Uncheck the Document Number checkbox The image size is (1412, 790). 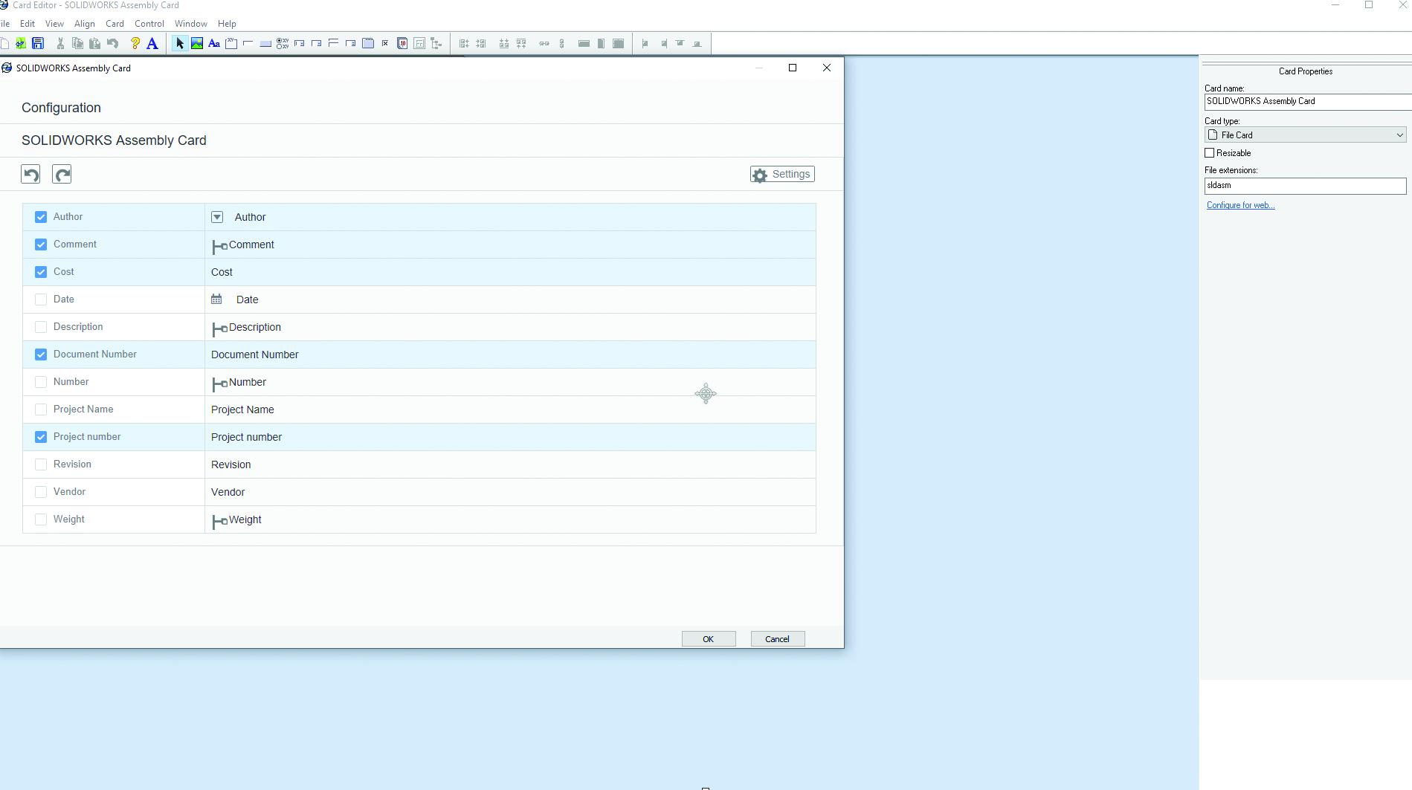pos(41,354)
